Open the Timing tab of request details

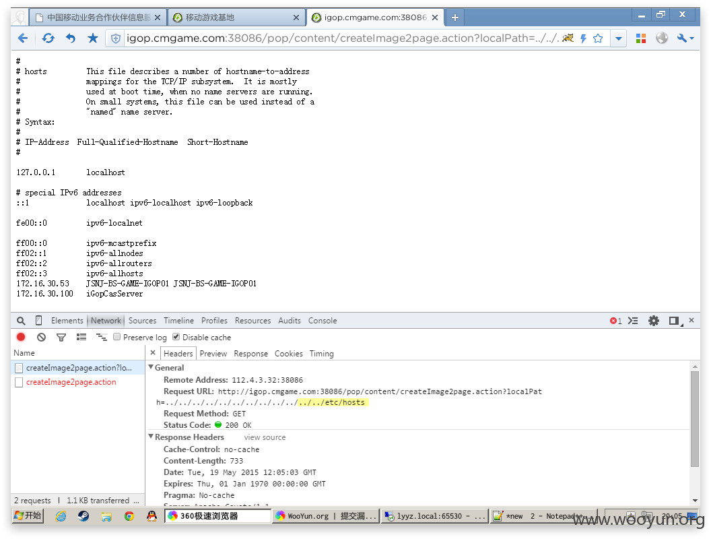tap(321, 354)
